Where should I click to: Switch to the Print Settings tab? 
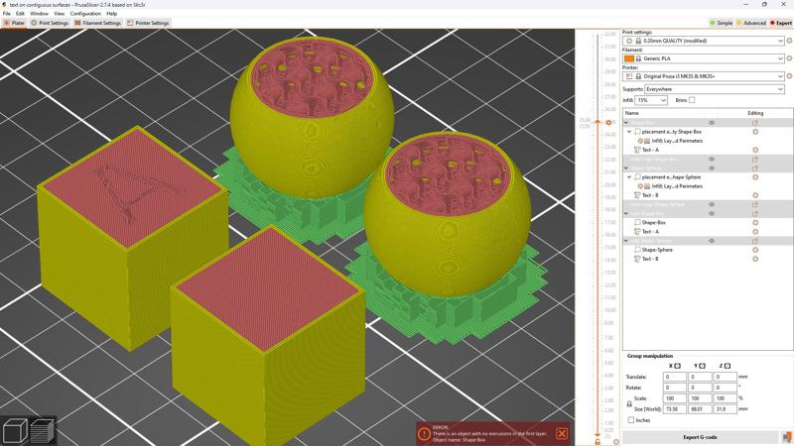[50, 23]
